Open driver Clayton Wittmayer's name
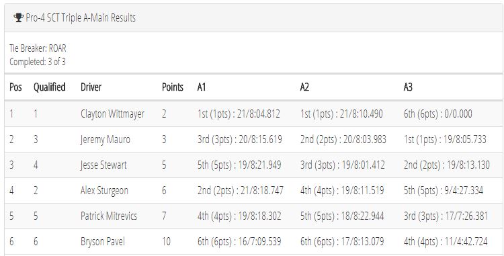This screenshot has height=256, width=504. pos(112,114)
